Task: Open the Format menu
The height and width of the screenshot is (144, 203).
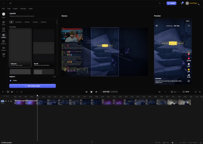Action: (x=23, y=9)
